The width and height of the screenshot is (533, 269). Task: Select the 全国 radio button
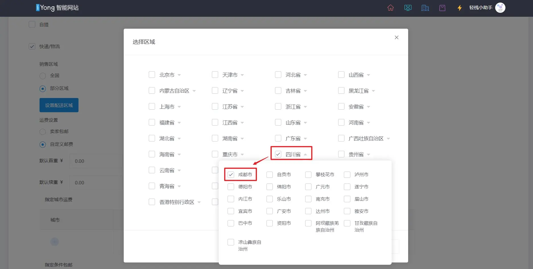tap(43, 76)
